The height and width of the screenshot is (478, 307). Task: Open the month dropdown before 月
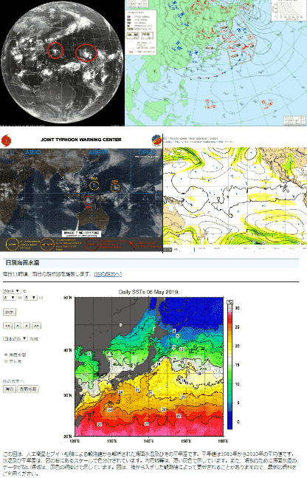(x=10, y=298)
